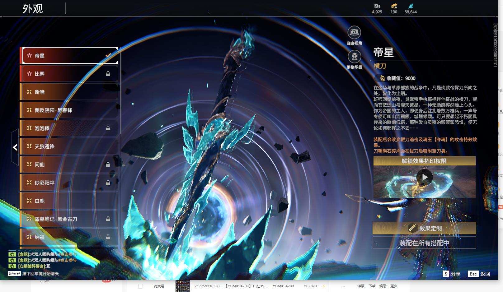Click 装配在所有搭配中 to equip everywhere
503x292 pixels.
tap(424, 243)
